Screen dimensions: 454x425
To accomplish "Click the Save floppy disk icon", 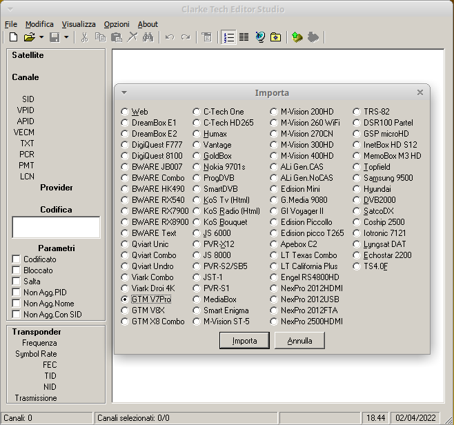I will pyautogui.click(x=55, y=37).
